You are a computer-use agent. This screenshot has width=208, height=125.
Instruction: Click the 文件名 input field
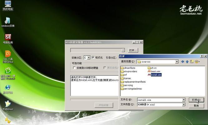[x=159, y=100]
